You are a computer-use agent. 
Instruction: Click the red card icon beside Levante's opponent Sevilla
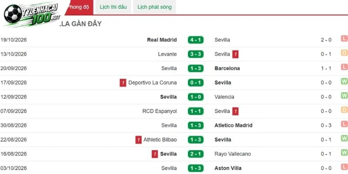235,54
